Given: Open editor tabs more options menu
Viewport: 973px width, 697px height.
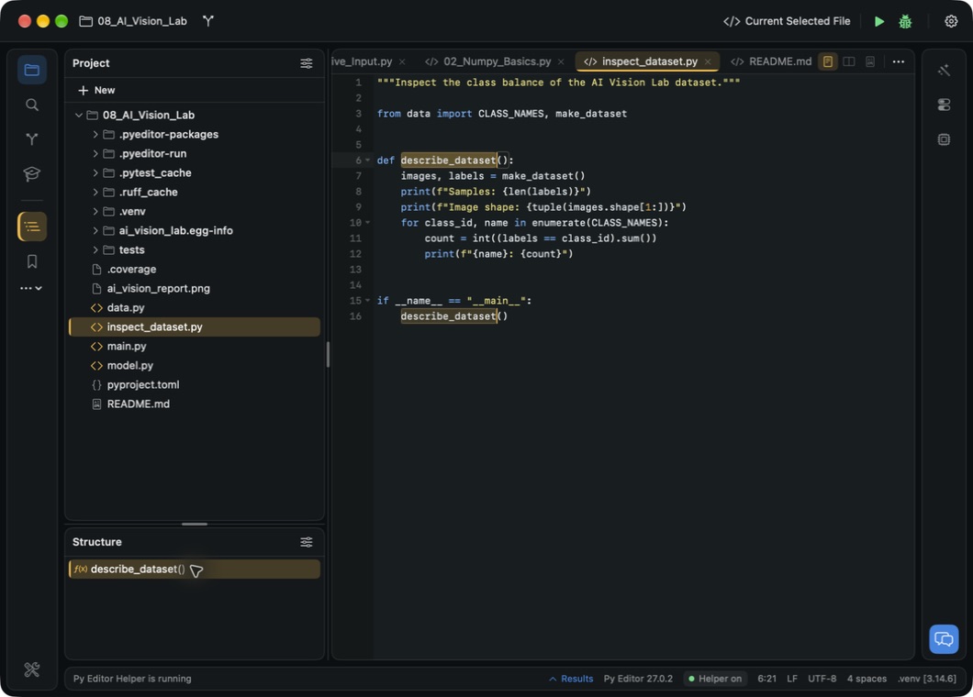Looking at the screenshot, I should pyautogui.click(x=898, y=61).
